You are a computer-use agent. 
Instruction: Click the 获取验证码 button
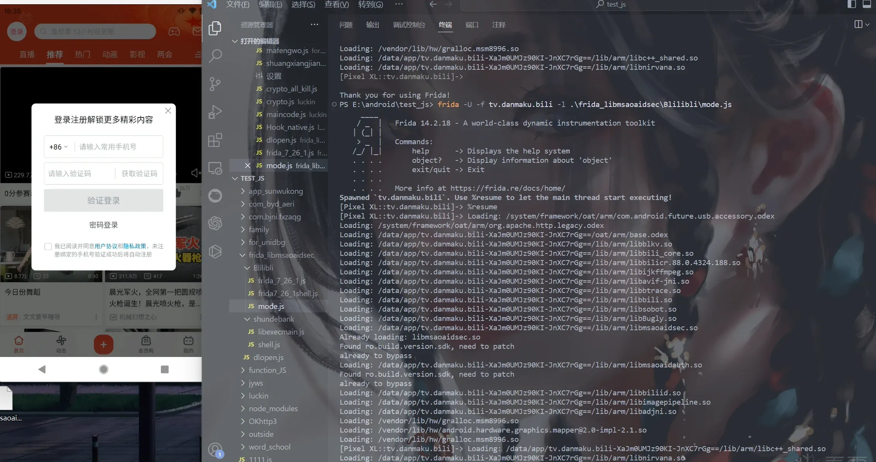(x=140, y=174)
